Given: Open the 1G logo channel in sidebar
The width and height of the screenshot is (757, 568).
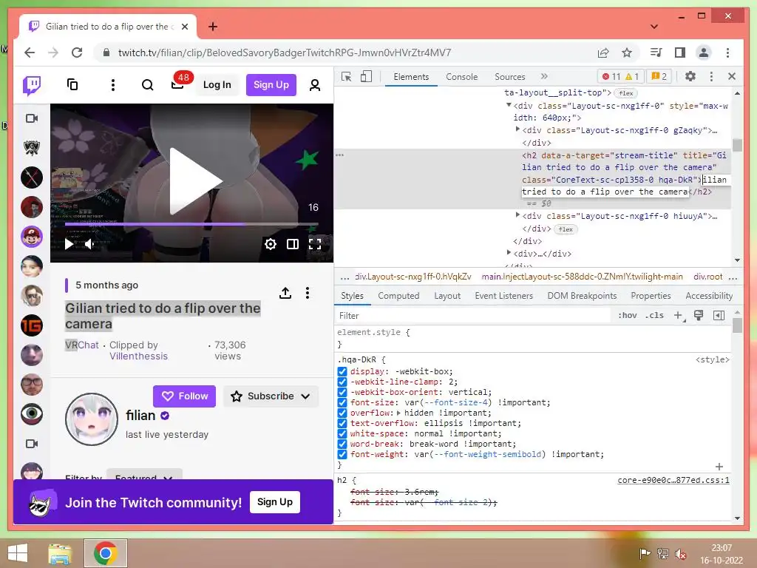Looking at the screenshot, I should [x=32, y=325].
